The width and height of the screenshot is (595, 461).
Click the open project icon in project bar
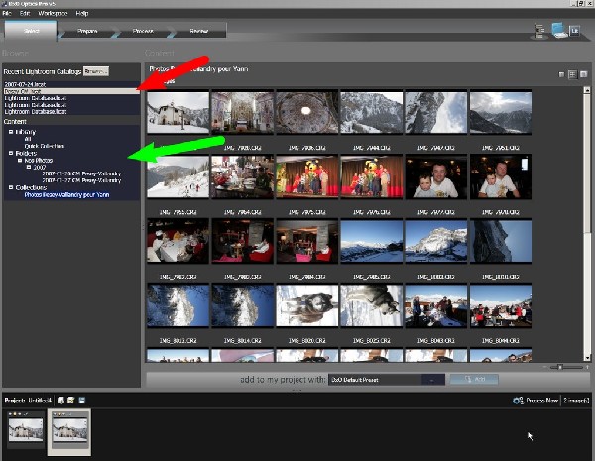pos(71,400)
